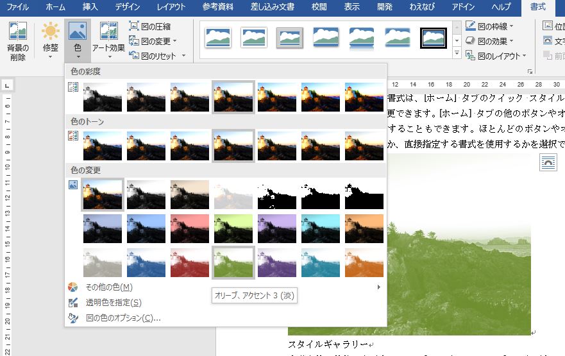The image size is (565, 356).
Task: Select the warmest color tone thumbnail
Action: [364, 146]
